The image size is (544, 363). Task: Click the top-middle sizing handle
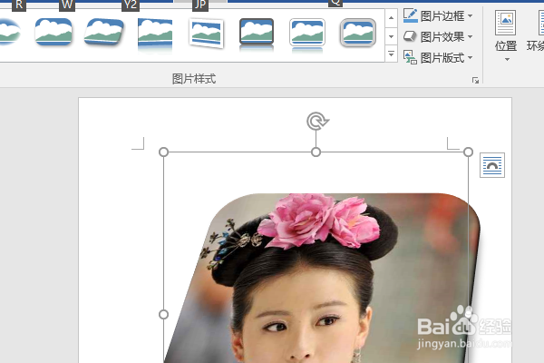tap(316, 152)
